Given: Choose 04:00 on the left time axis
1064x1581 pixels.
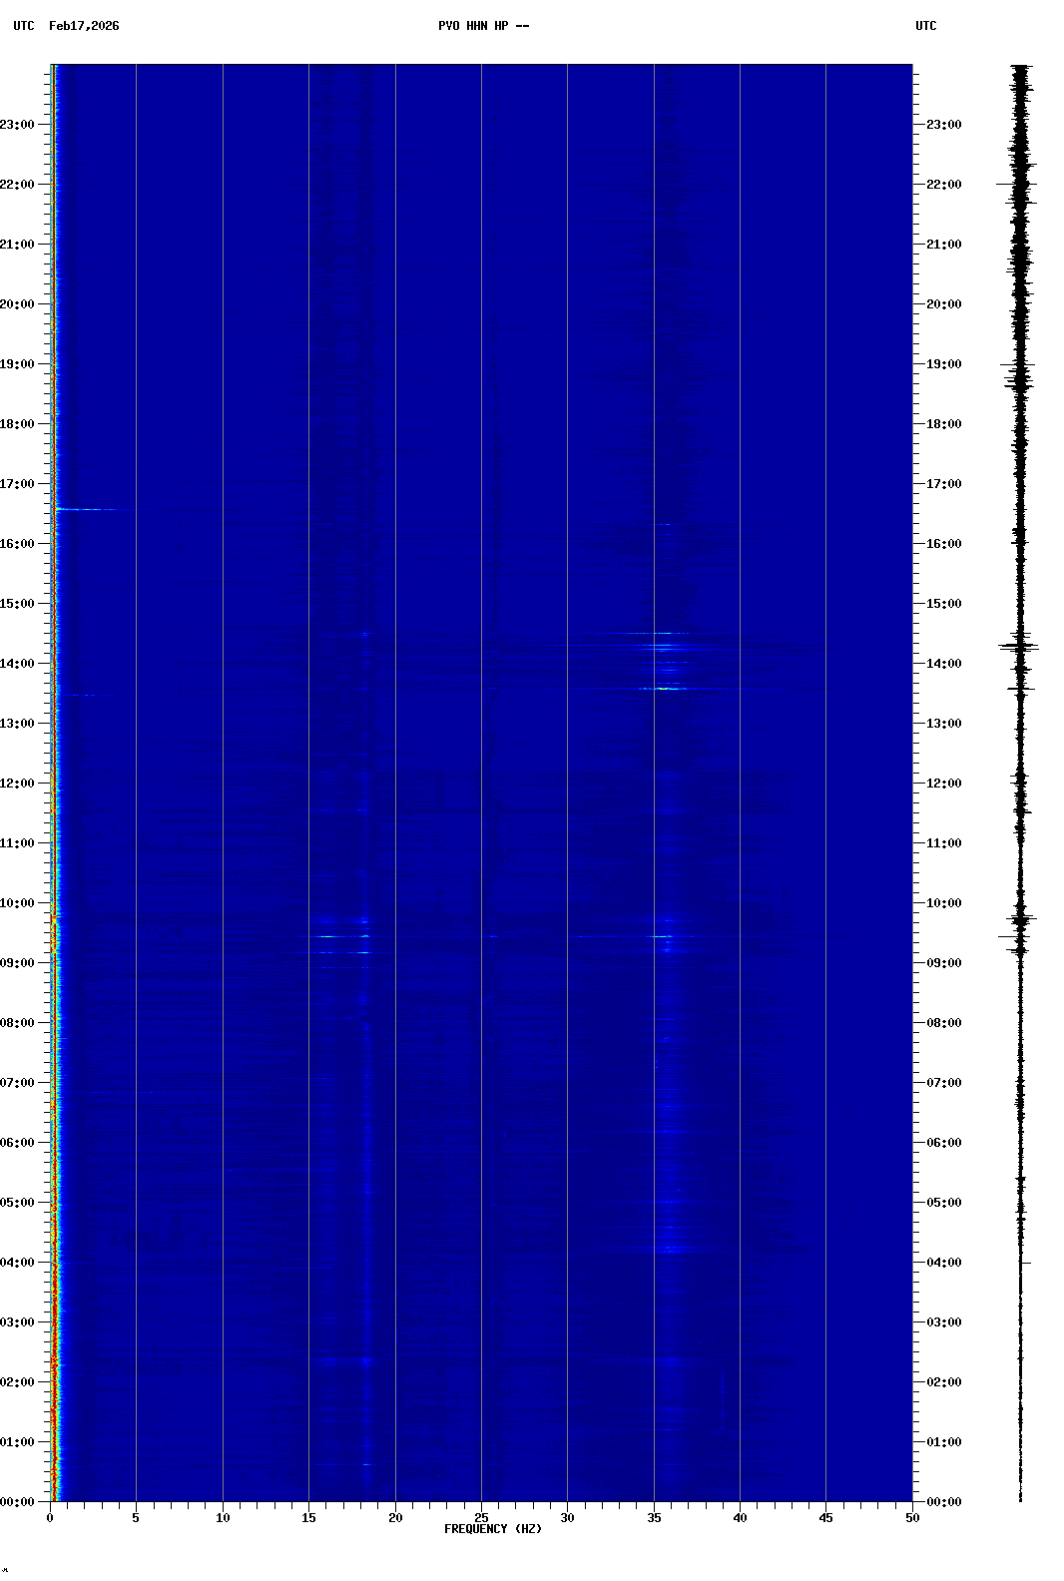Looking at the screenshot, I should tap(18, 1263).
